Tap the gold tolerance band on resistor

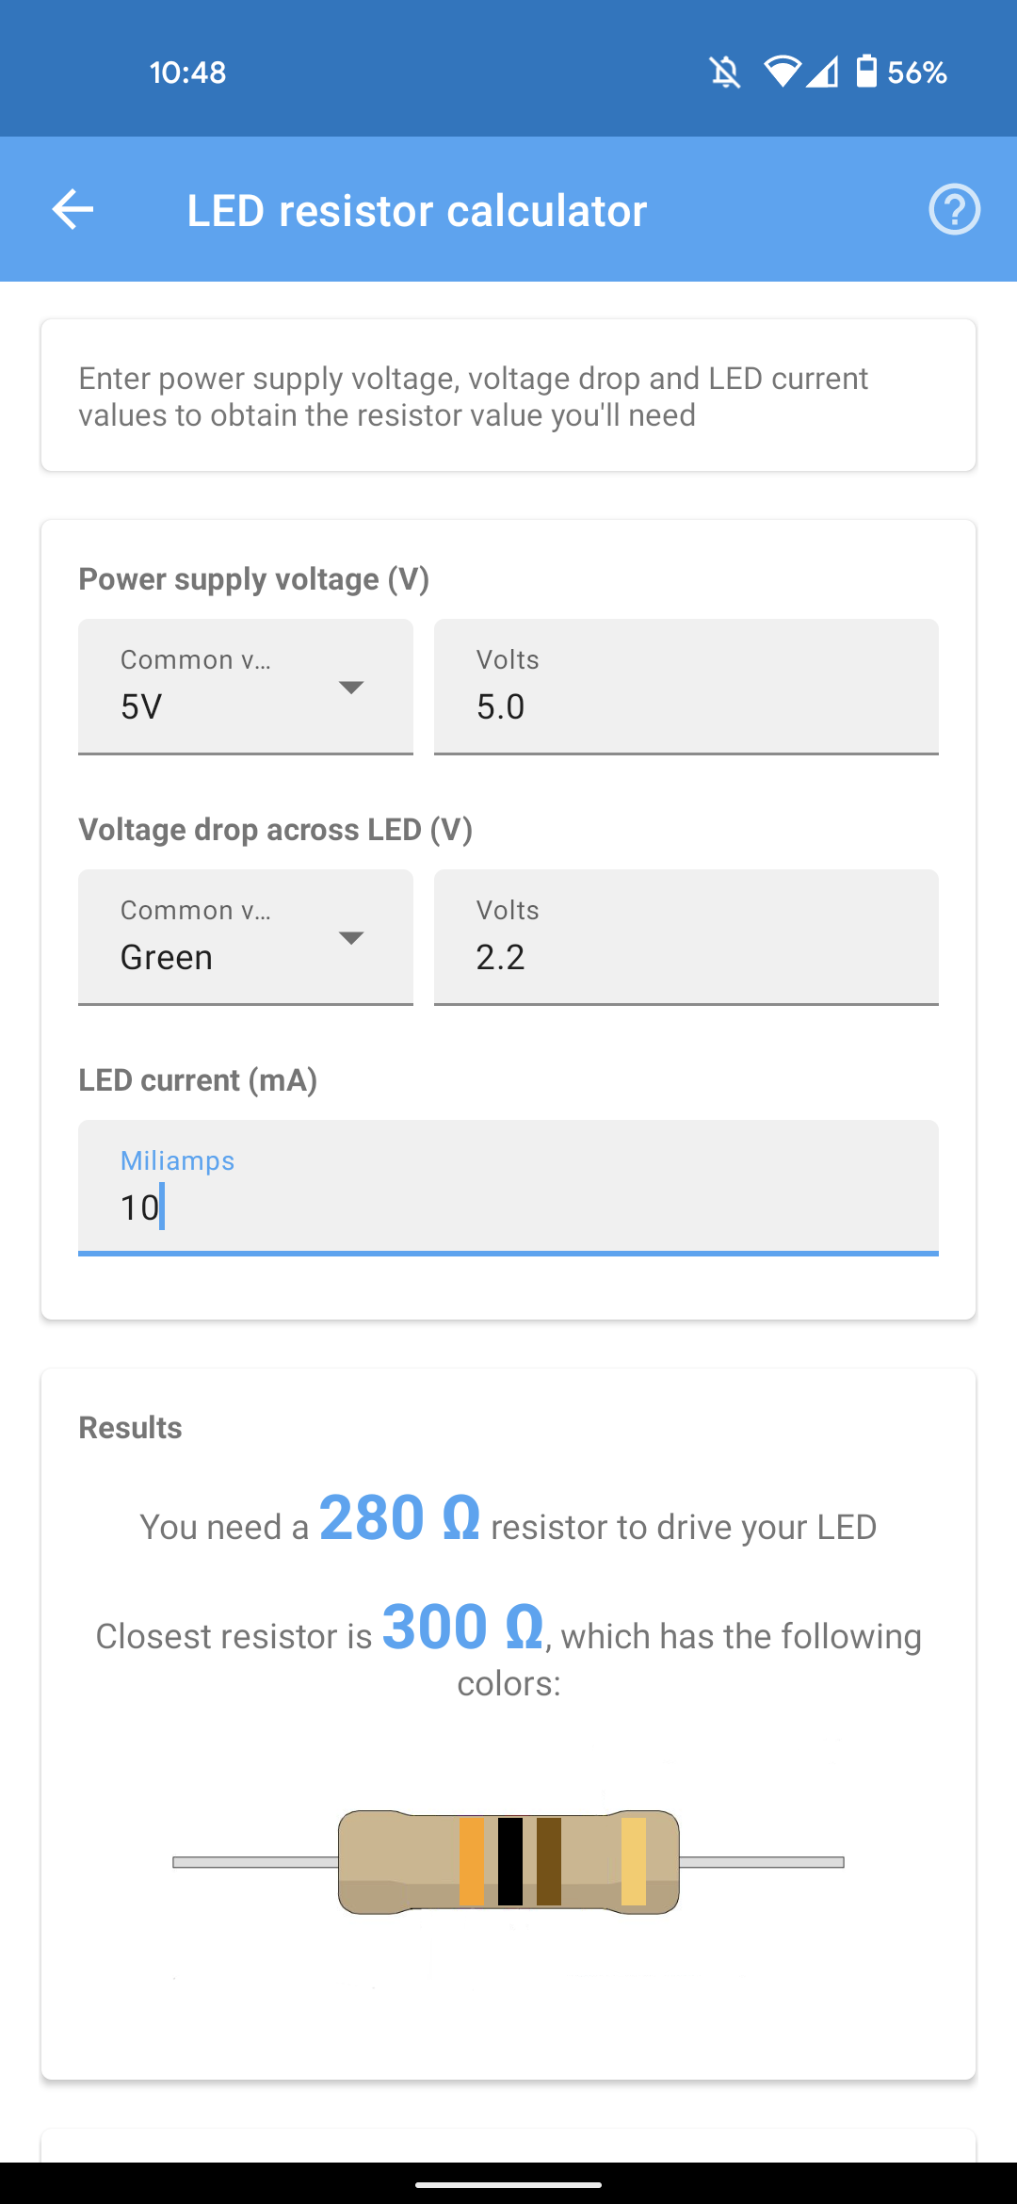[634, 1862]
